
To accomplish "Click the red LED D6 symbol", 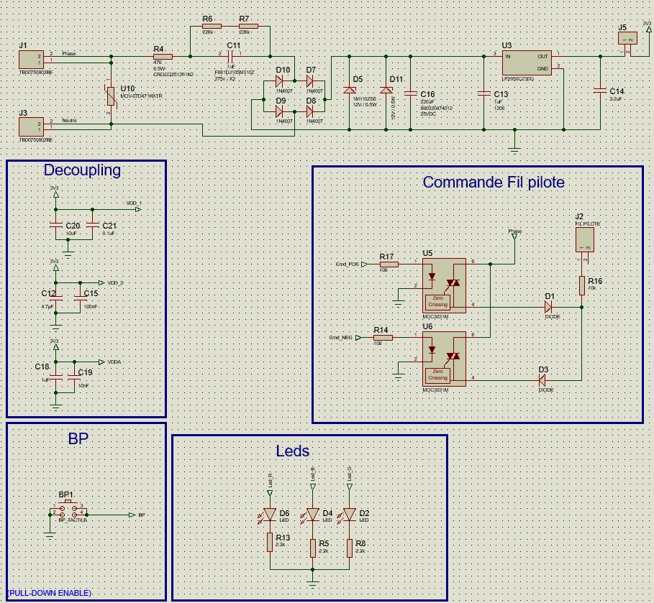I will 269,515.
